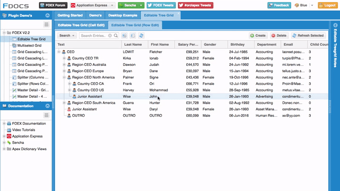Expand the Editable TreeGrid Notes side panel
This screenshot has width=340, height=191.
[x=335, y=25]
